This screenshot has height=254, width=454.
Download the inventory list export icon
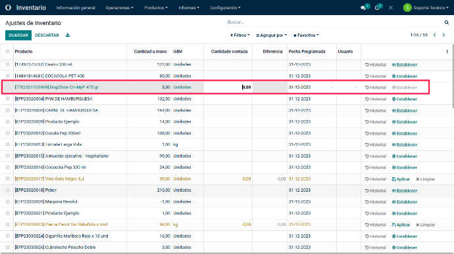[68, 35]
